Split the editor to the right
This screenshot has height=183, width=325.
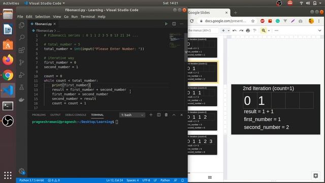(x=174, y=24)
